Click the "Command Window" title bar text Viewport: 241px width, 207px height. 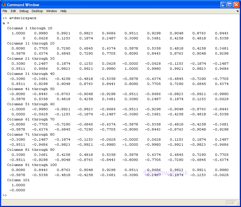23,5
